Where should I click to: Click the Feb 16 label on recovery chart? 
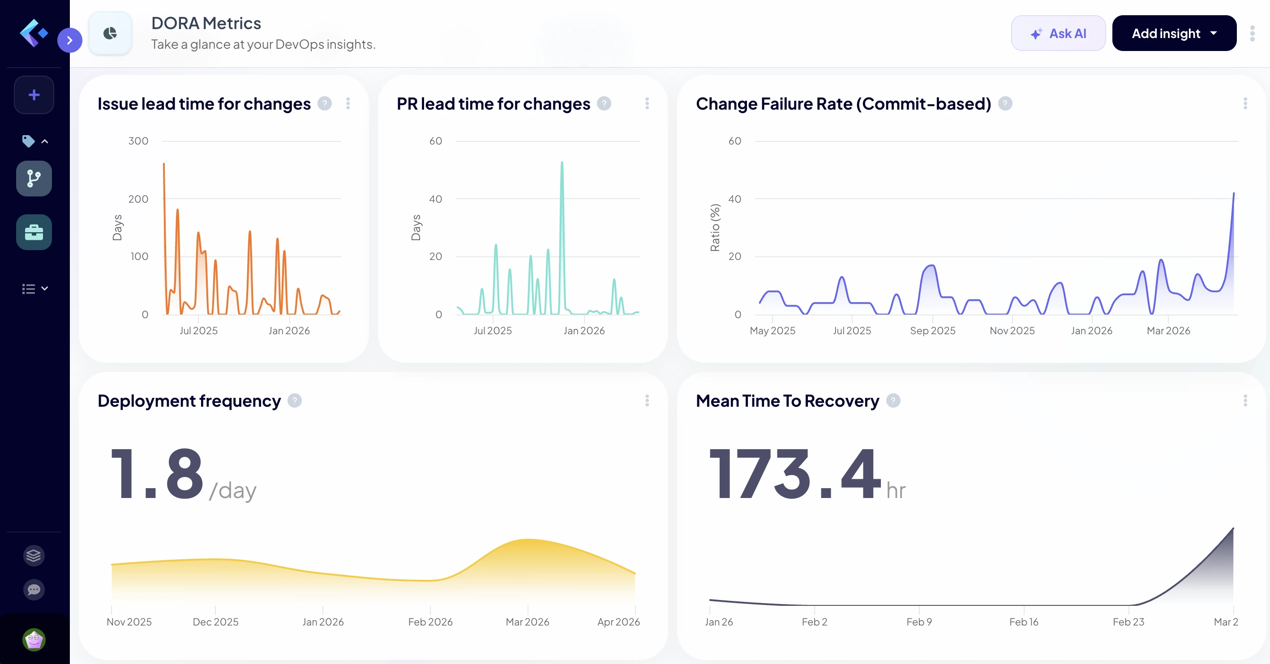(1024, 621)
